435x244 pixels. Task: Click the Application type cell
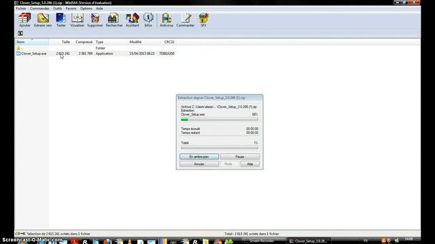click(104, 54)
